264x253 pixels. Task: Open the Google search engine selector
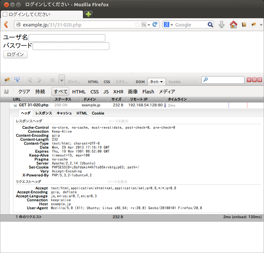point(168,25)
